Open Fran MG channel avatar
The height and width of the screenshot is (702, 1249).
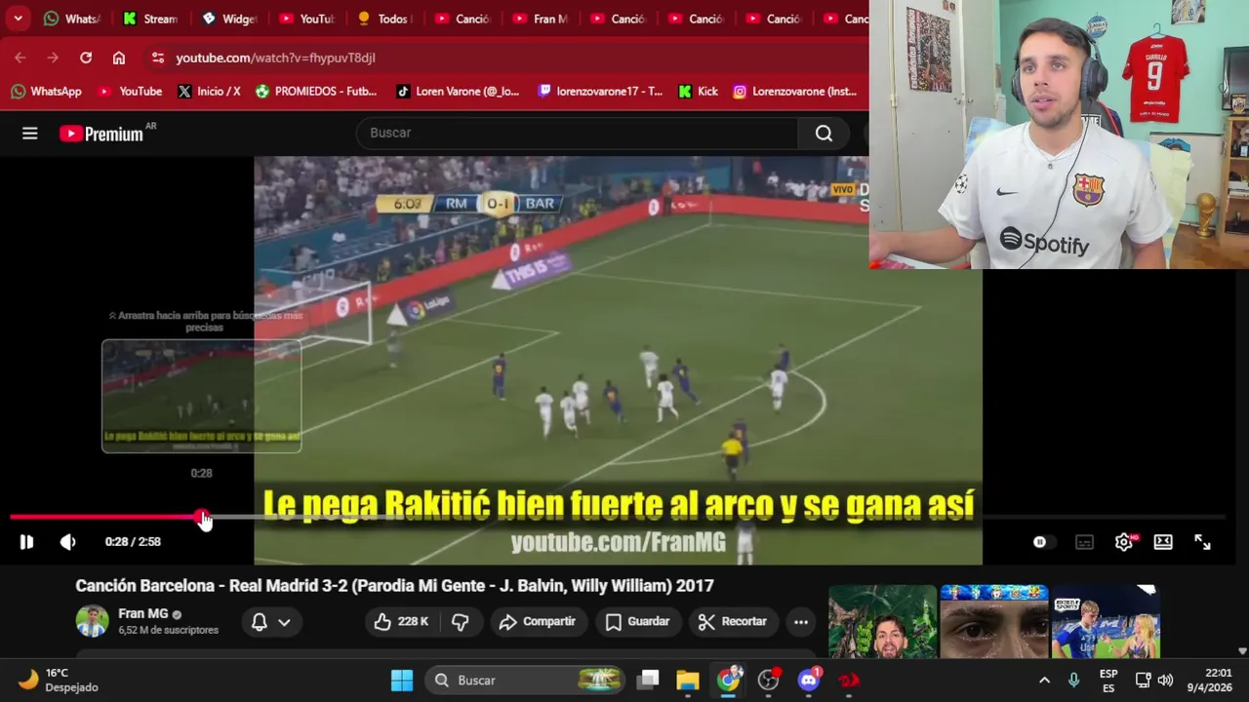pyautogui.click(x=92, y=621)
